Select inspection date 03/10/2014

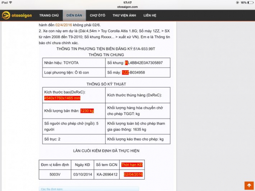pyautogui.click(x=83, y=174)
